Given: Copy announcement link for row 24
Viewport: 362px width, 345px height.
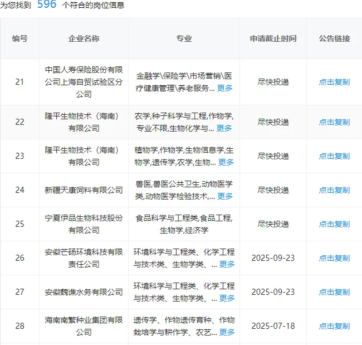Looking at the screenshot, I should tap(334, 190).
